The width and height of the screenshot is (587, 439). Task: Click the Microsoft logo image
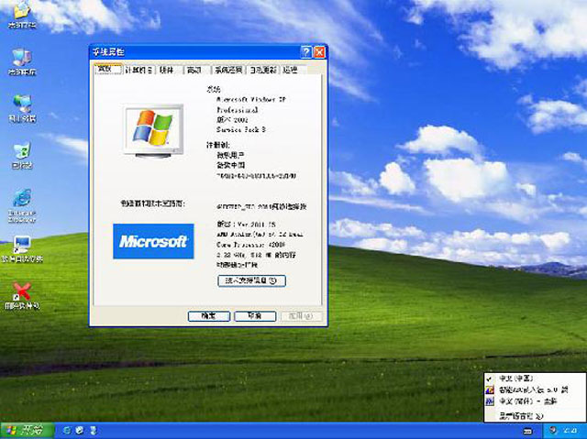[153, 241]
